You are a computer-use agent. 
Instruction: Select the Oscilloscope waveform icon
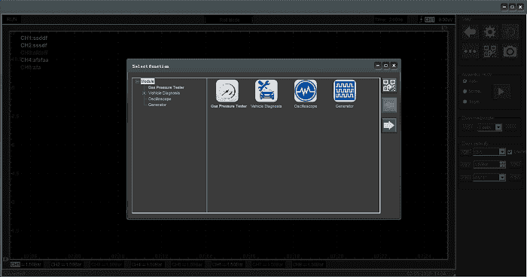(305, 91)
